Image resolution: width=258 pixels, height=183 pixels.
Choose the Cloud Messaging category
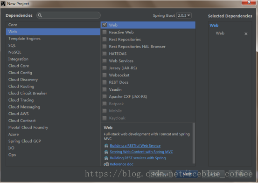coord(53,107)
